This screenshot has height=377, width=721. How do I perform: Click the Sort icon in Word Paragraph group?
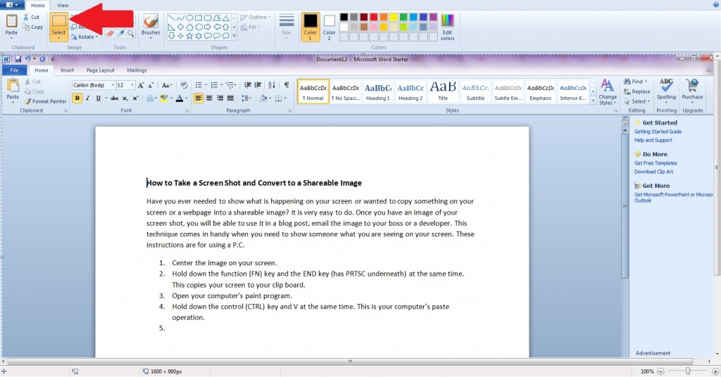pos(272,85)
